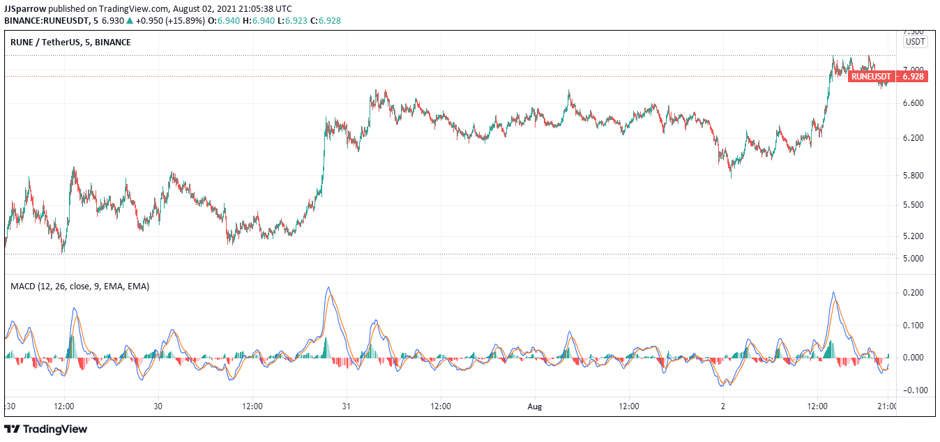940x442 pixels.
Task: Click the MACD (12, 26, close, 9, EMA, EMA) label
Action: point(79,287)
